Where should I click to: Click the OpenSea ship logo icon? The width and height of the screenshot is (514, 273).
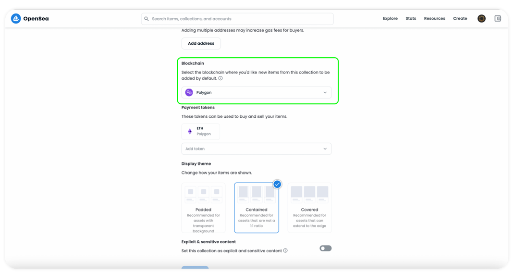[x=16, y=19]
